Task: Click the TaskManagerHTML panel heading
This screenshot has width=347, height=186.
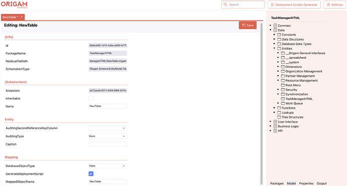Action: pyautogui.click(x=285, y=18)
